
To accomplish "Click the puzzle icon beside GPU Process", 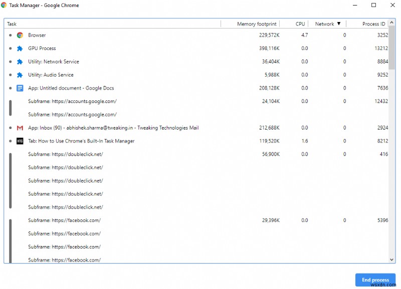I will tap(20, 48).
